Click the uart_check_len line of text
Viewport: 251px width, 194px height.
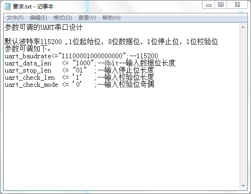click(79, 77)
